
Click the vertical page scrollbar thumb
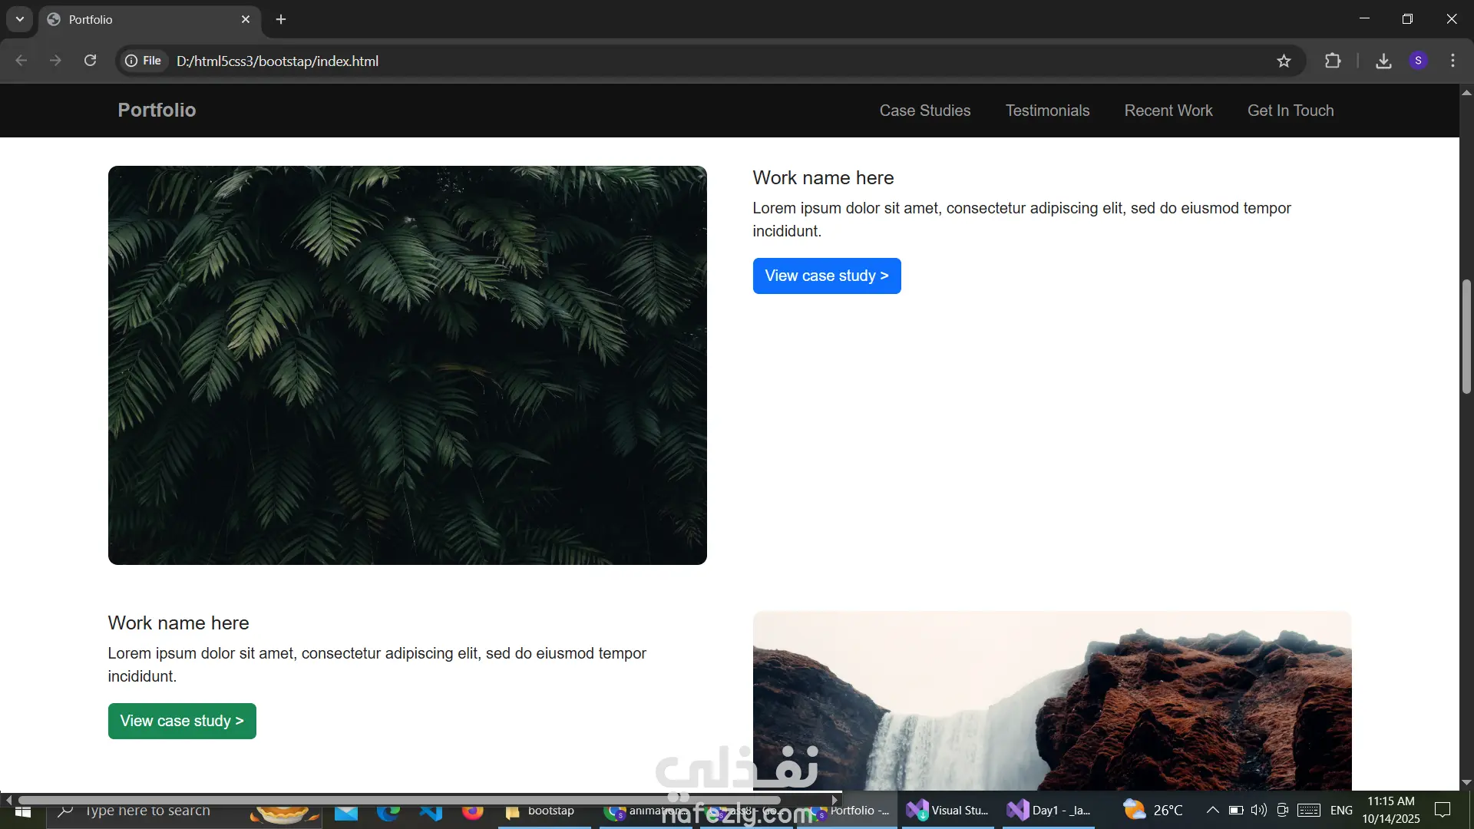pyautogui.click(x=1466, y=338)
